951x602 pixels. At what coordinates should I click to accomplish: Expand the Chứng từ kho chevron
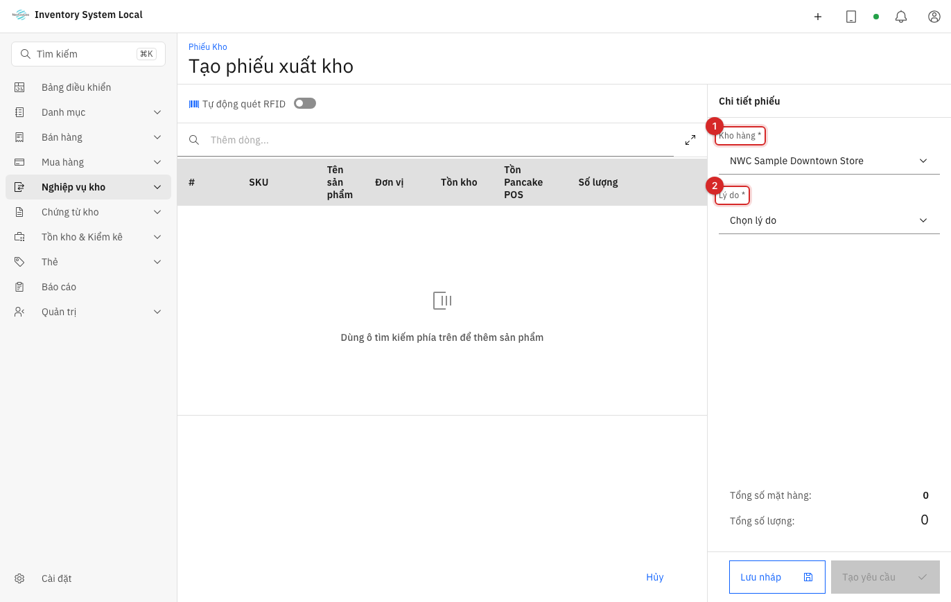[157, 212]
